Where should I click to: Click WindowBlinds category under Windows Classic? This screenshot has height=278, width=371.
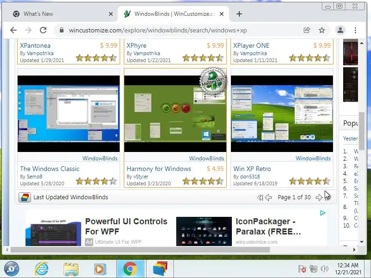[100, 158]
